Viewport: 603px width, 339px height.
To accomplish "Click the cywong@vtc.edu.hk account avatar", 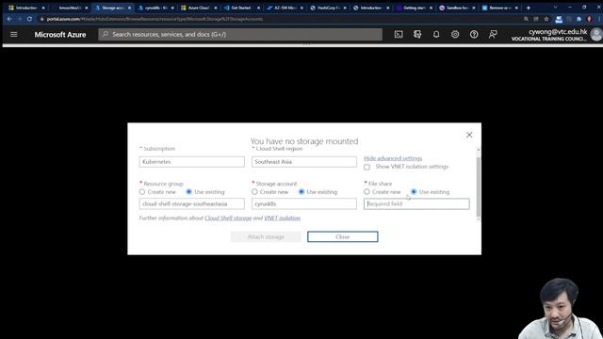I will click(x=596, y=35).
